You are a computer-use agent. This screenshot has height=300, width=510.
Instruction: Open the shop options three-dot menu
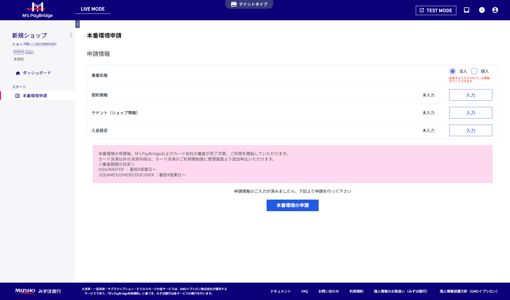(71, 35)
